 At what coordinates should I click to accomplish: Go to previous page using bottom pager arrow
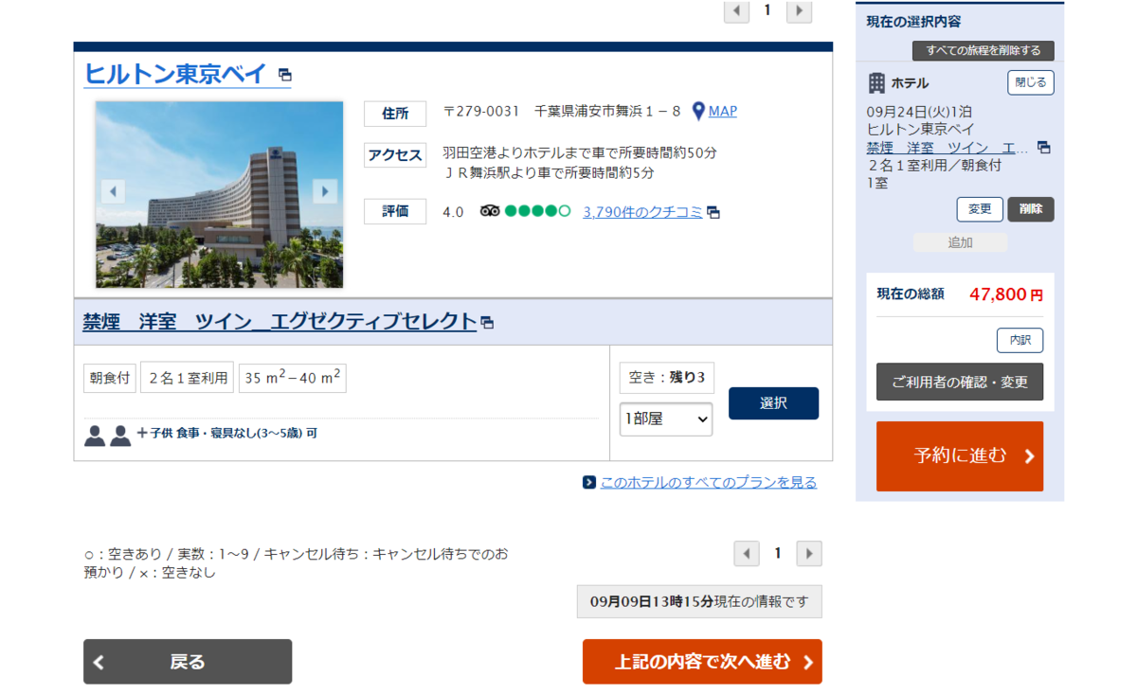(x=747, y=554)
